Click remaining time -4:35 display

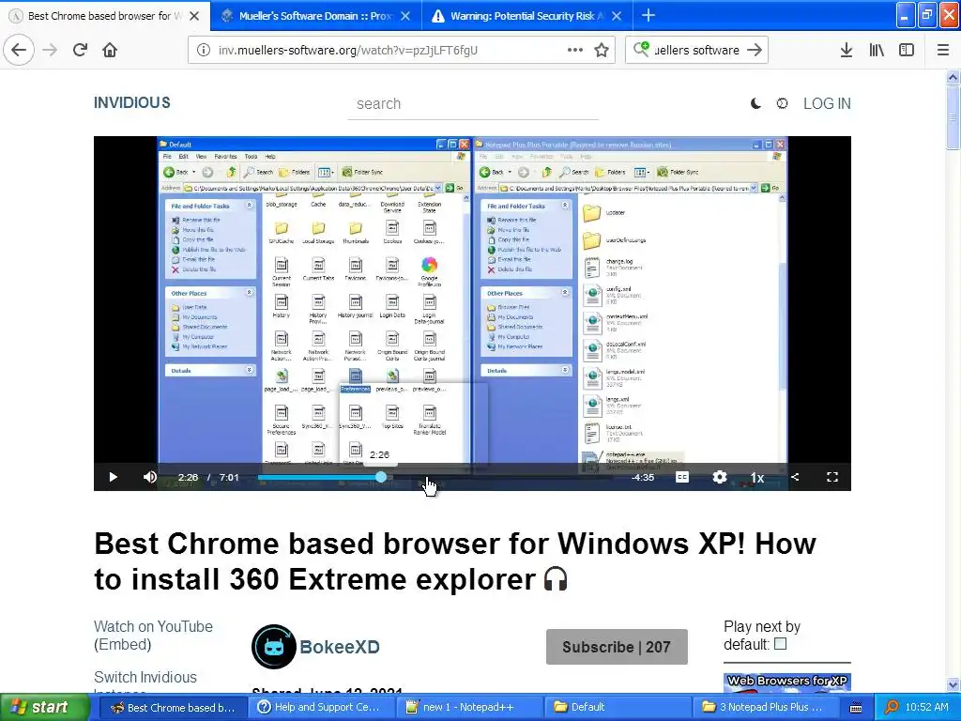click(642, 478)
